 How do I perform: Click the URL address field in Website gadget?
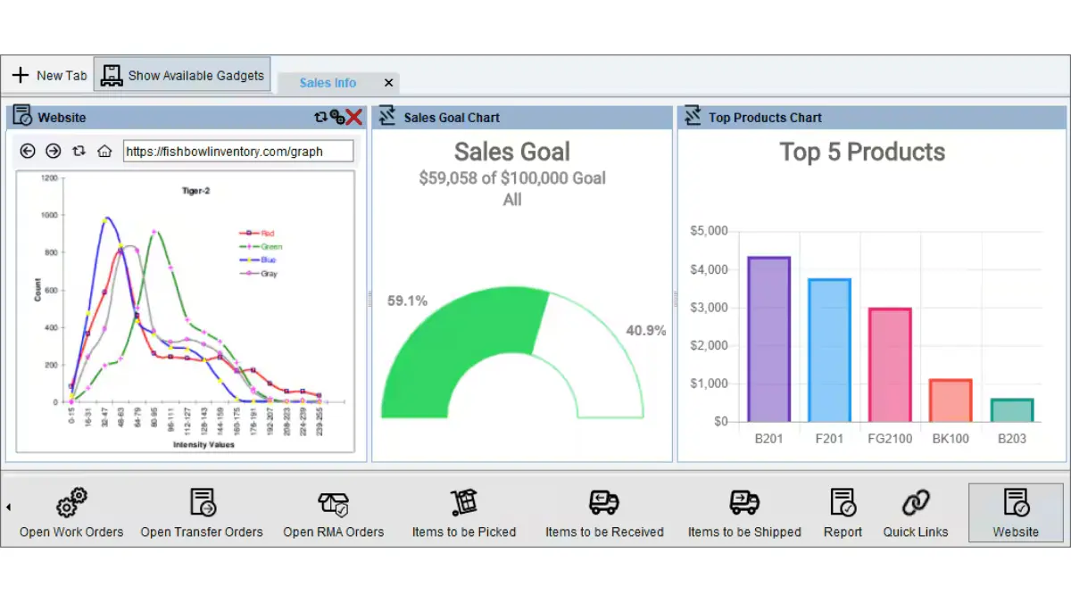(237, 151)
